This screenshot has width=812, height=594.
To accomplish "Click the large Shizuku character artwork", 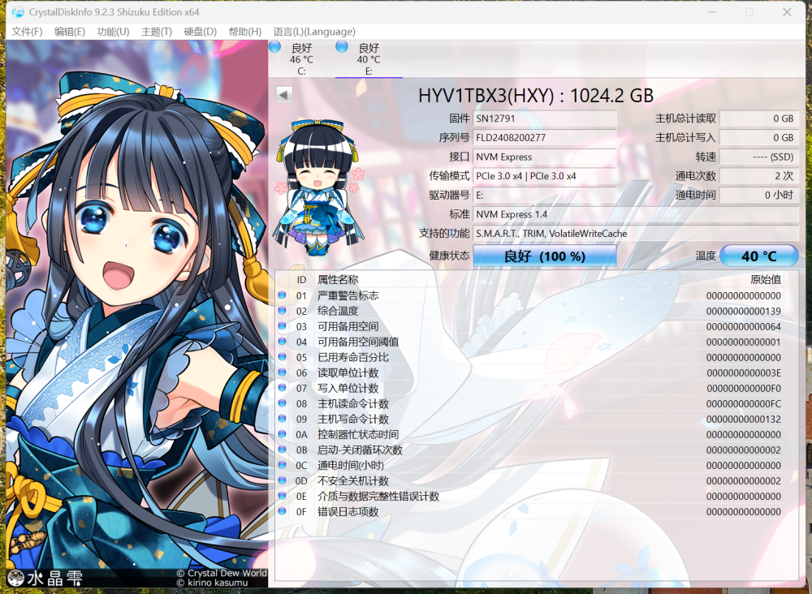I will click(136, 313).
